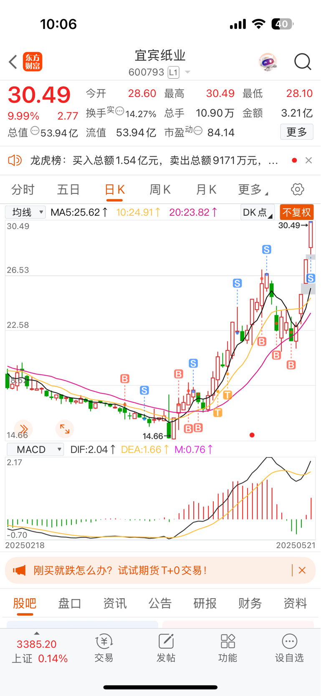Viewport: 321px width, 696px height.
Task: Switch to the 资料 tab
Action: tap(295, 603)
